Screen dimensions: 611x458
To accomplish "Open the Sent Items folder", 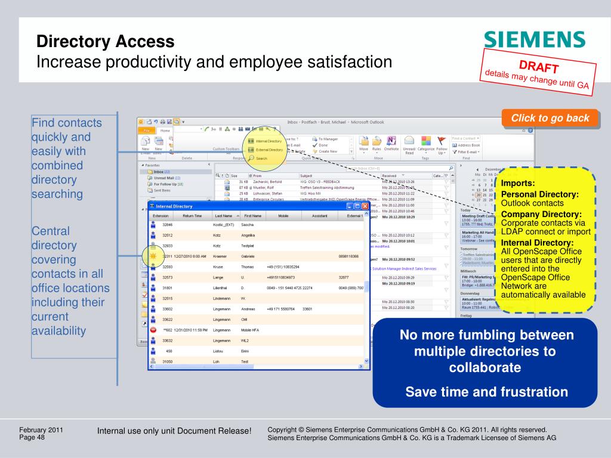I will tap(159, 190).
